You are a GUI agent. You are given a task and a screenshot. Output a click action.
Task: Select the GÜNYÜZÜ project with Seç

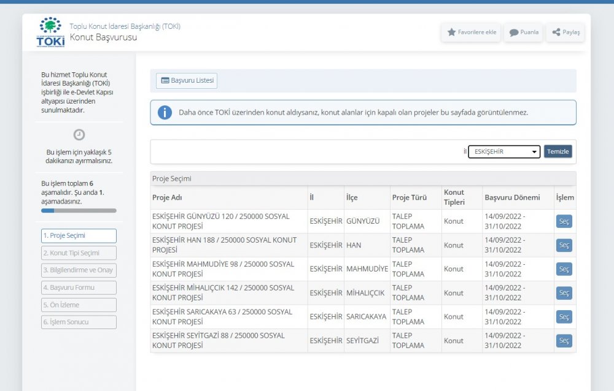[x=564, y=221]
